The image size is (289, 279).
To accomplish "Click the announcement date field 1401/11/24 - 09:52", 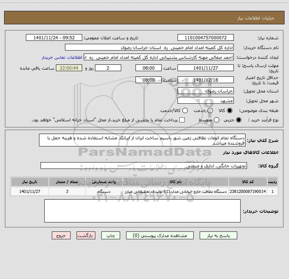I will [54, 37].
